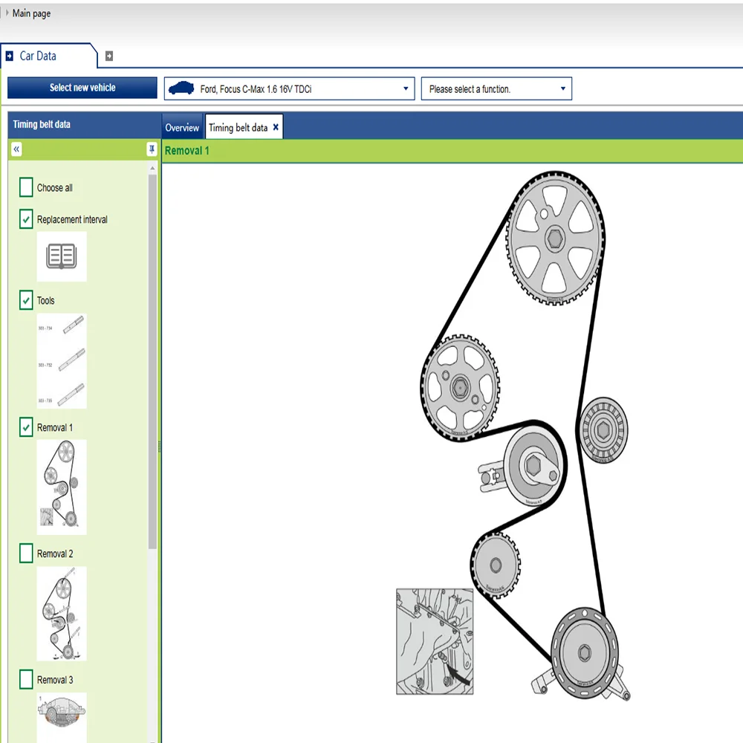Screen dimensions: 743x743
Task: Click the Select new vehicle button
Action: pos(82,88)
